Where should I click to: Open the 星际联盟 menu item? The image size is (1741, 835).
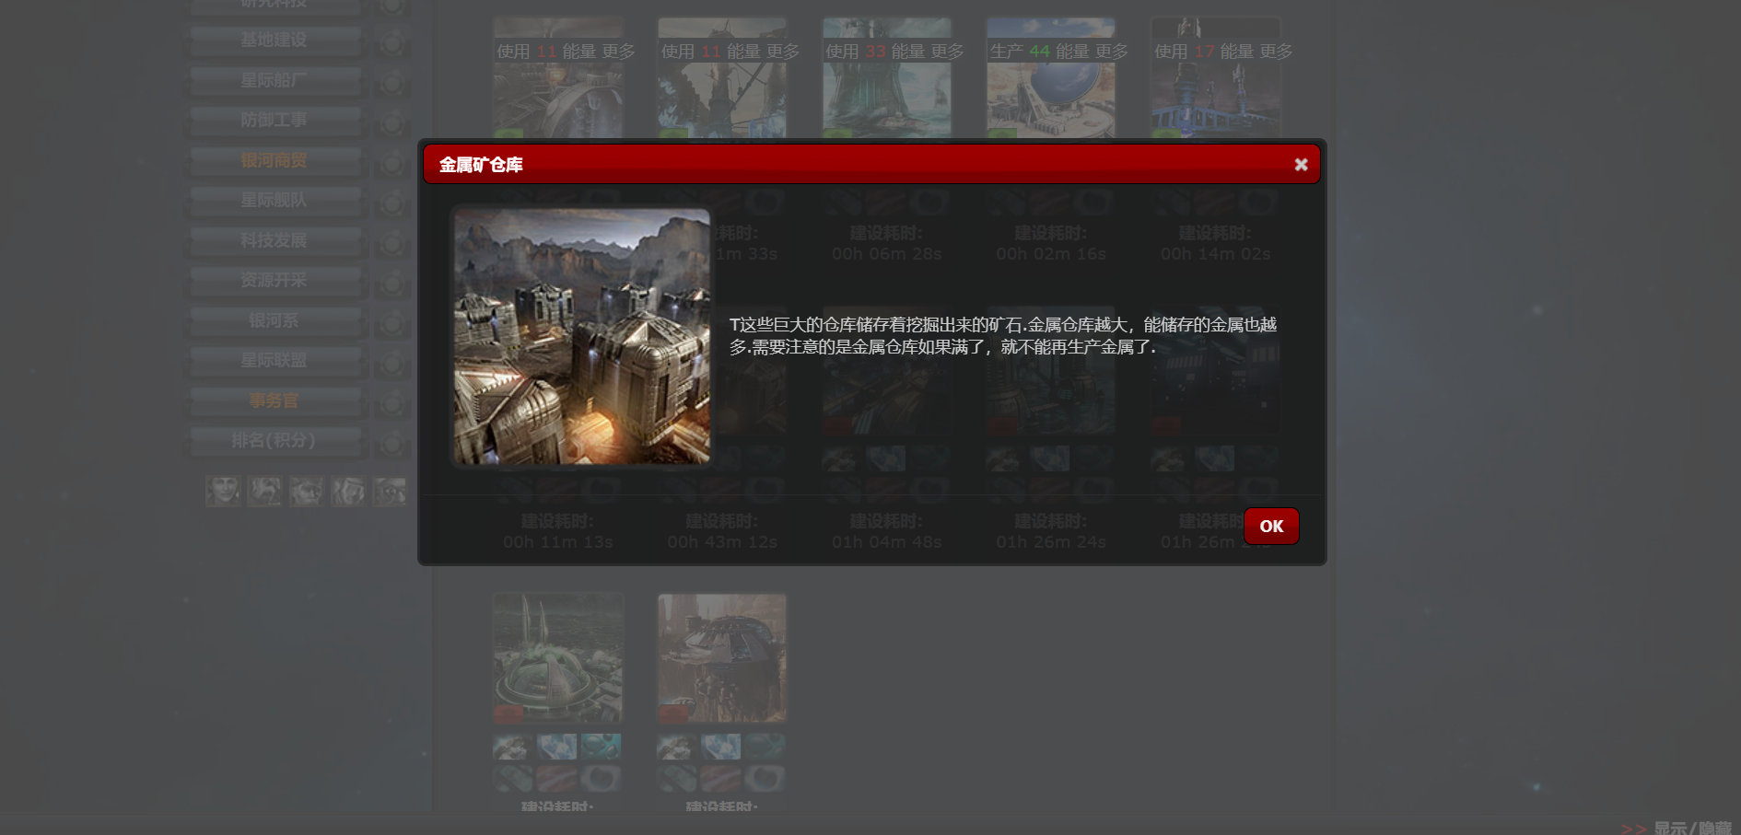click(x=274, y=360)
